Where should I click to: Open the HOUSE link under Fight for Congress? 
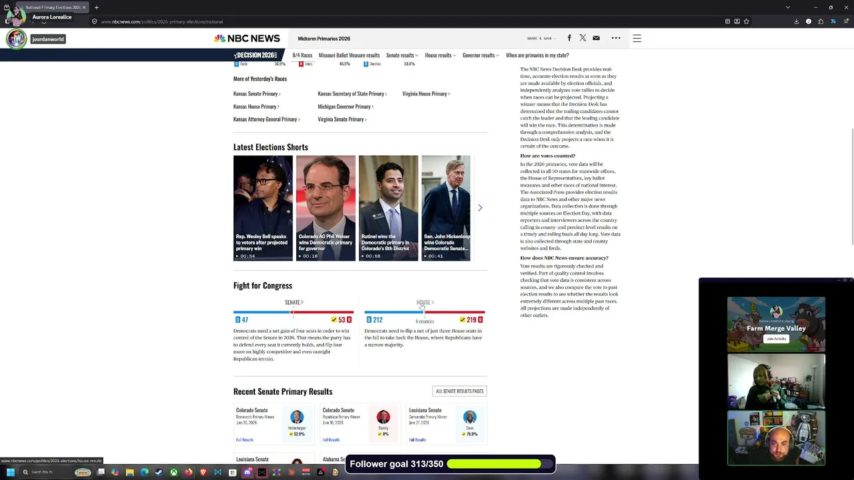(x=425, y=303)
